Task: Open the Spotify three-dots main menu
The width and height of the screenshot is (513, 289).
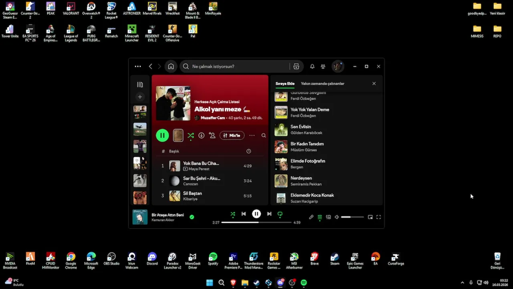Action: pos(138,66)
